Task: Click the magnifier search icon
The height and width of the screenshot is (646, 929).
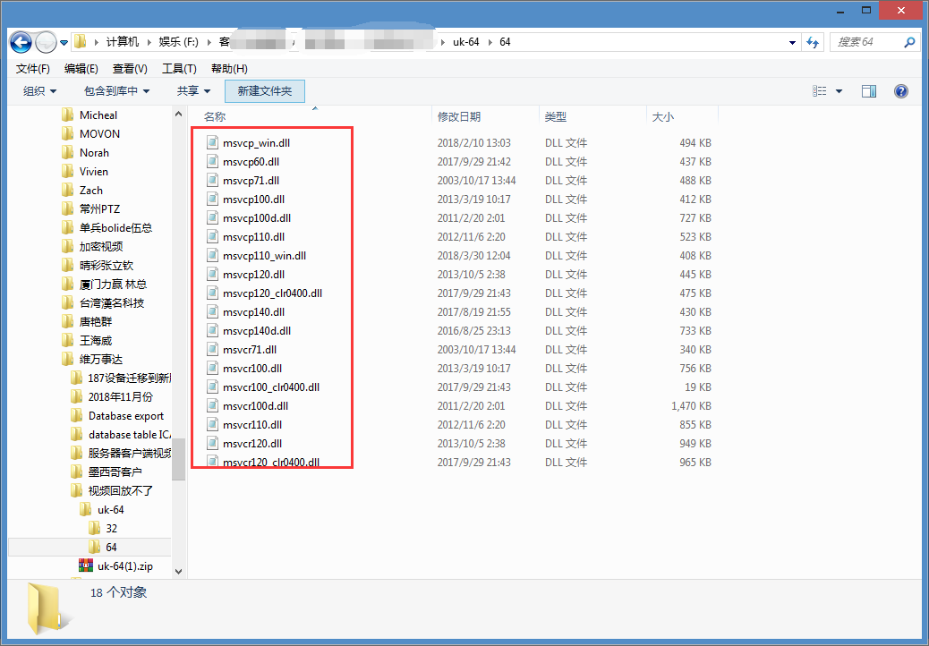Action: tap(908, 42)
